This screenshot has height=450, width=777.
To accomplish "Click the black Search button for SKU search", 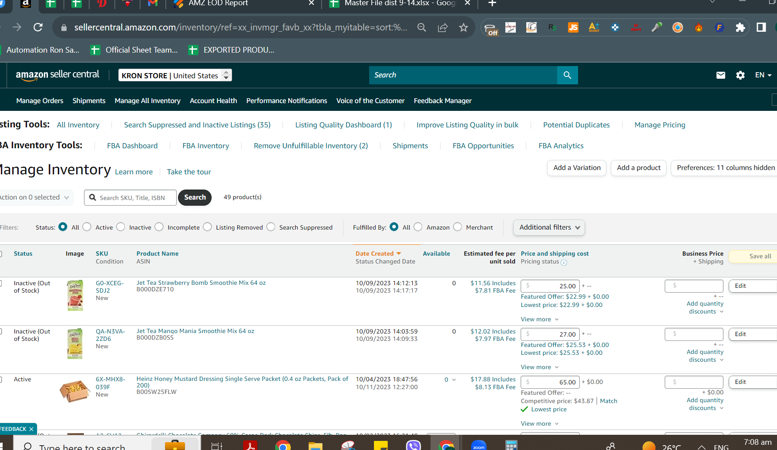I will click(195, 197).
